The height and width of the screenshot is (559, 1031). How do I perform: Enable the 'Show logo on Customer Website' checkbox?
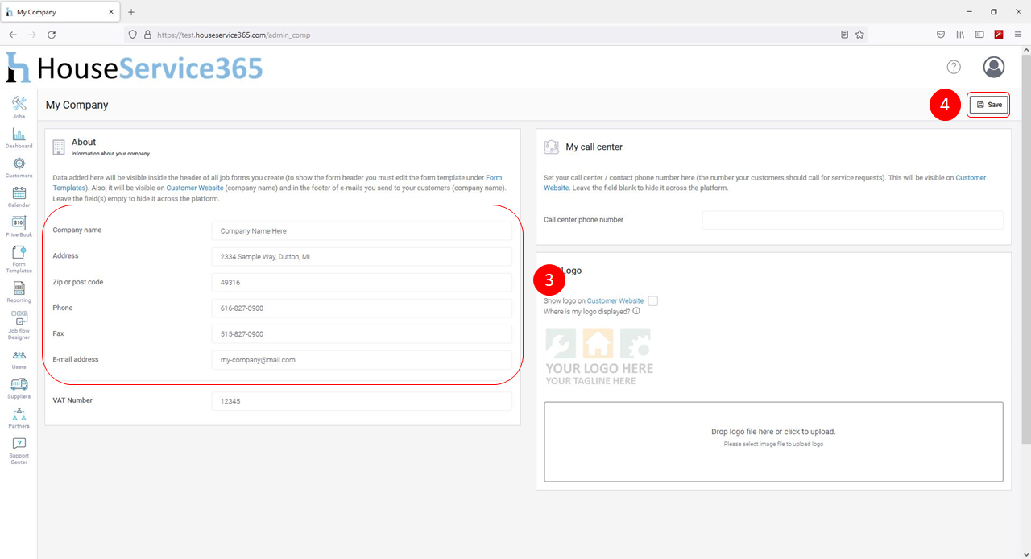[x=652, y=301]
